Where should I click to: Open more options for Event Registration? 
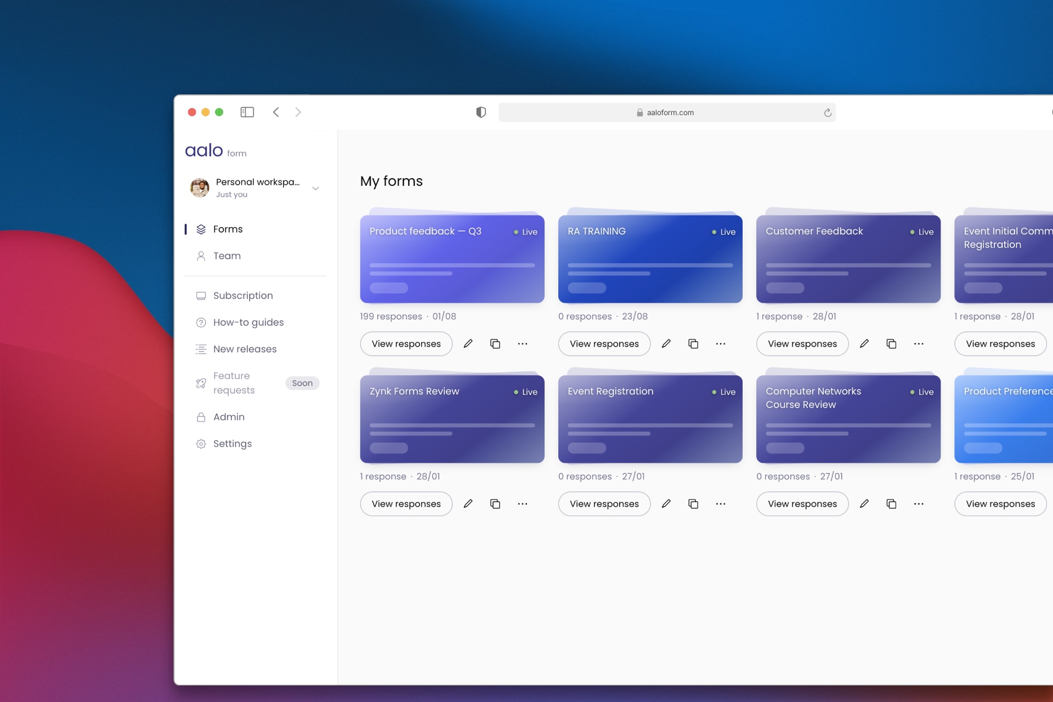click(721, 504)
